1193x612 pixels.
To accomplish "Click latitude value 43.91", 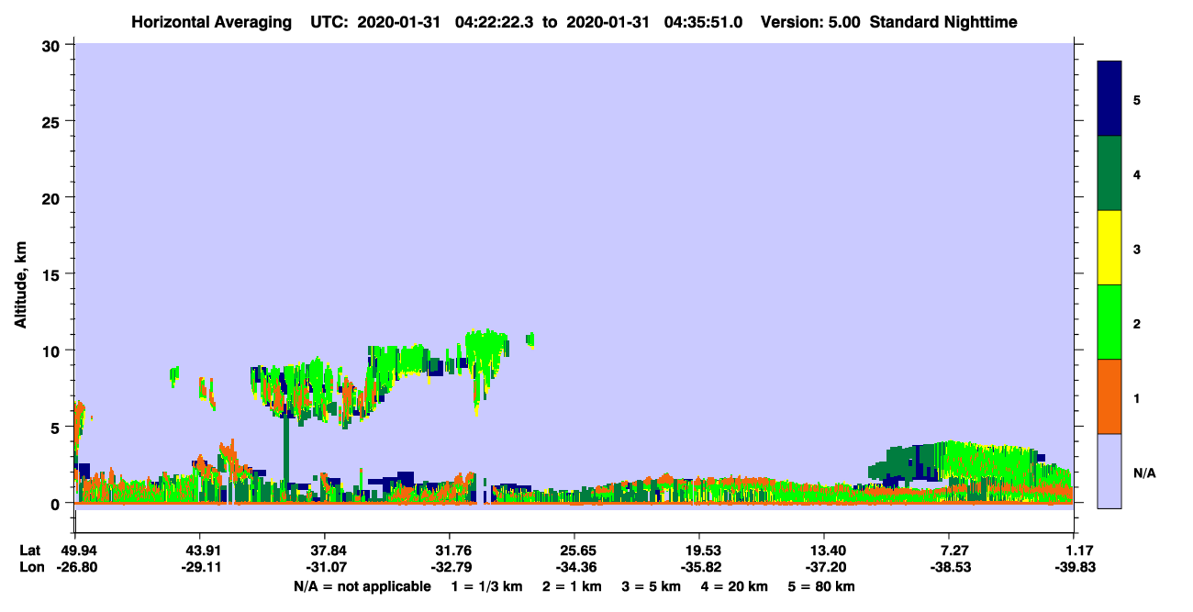I will pos(200,551).
